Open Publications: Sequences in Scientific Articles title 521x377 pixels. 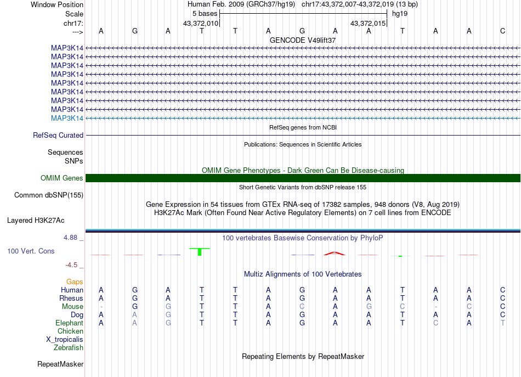303,144
